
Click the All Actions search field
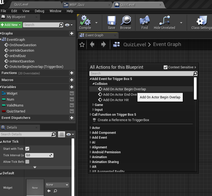coord(141,74)
